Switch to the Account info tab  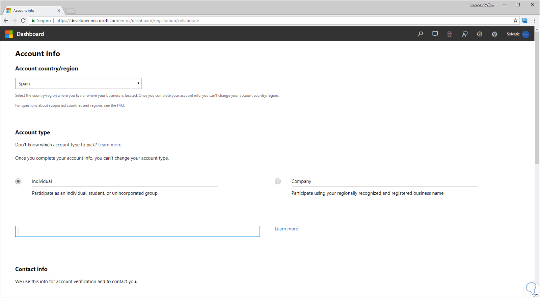coord(32,10)
